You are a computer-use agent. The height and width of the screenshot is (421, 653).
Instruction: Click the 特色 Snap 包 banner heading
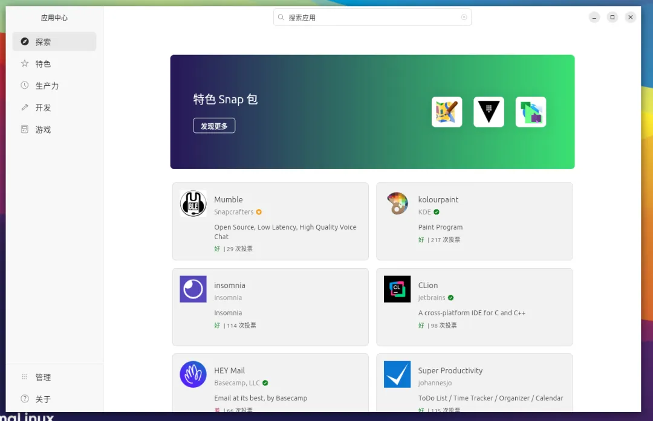[226, 99]
